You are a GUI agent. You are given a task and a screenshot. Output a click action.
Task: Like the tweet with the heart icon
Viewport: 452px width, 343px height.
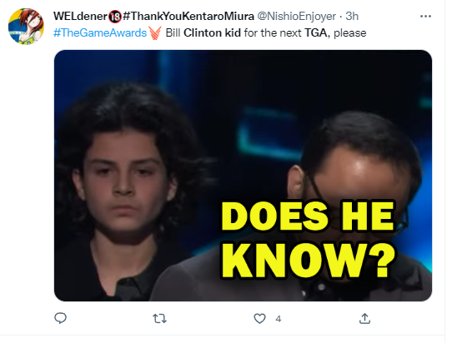pos(259,319)
